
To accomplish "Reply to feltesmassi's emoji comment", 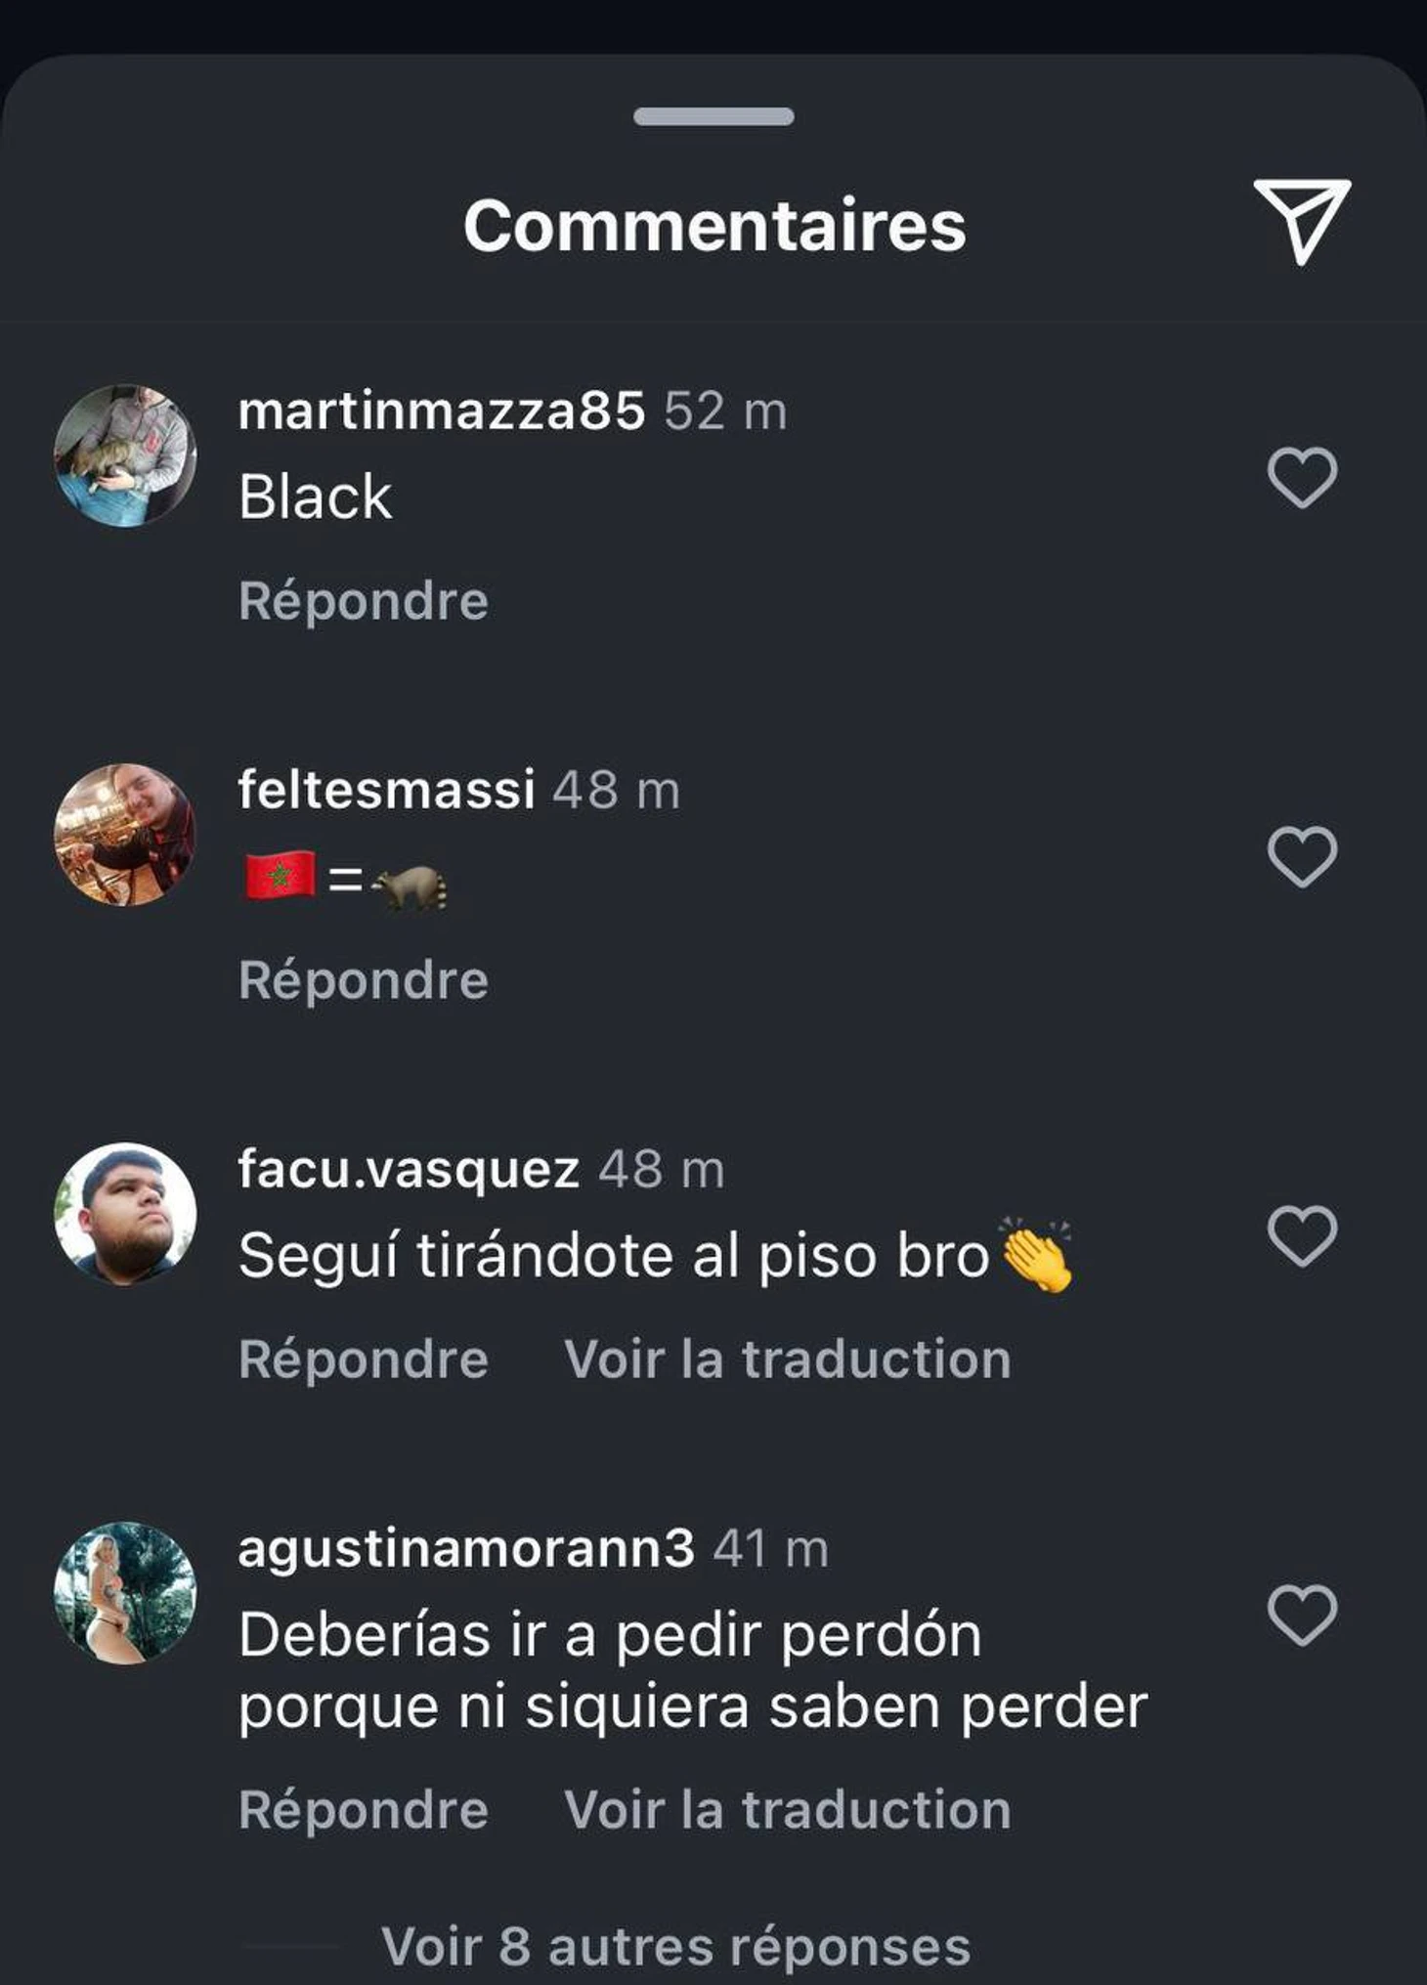I will (364, 979).
